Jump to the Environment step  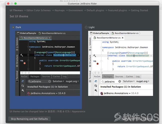(x=76, y=10)
